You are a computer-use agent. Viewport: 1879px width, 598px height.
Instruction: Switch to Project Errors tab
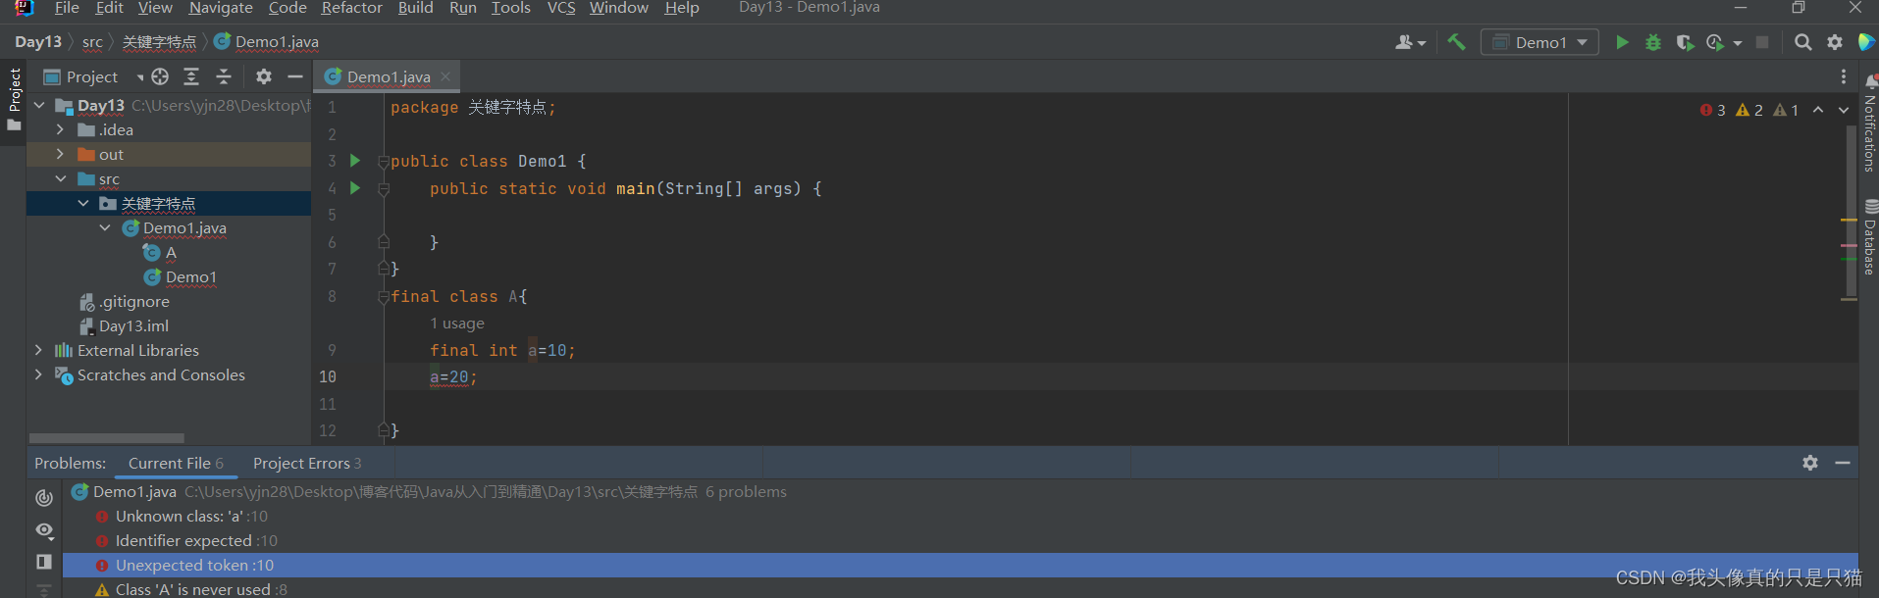click(x=307, y=463)
